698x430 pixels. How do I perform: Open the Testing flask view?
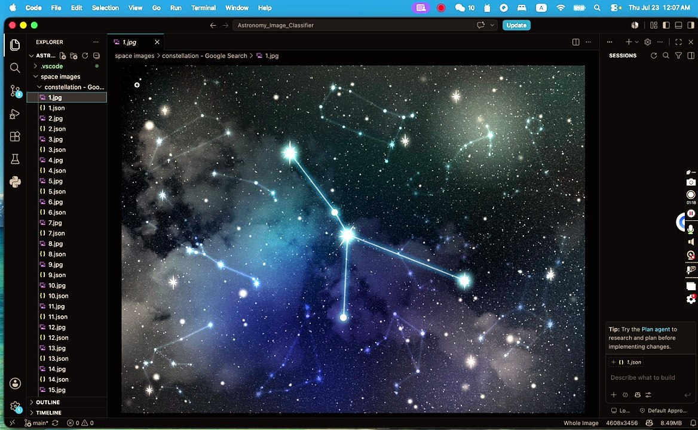click(x=15, y=159)
